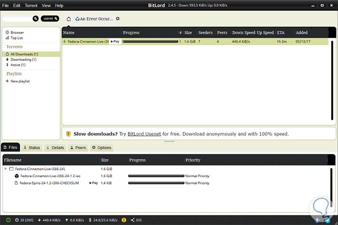Switch to the Files tab

pos(11,147)
